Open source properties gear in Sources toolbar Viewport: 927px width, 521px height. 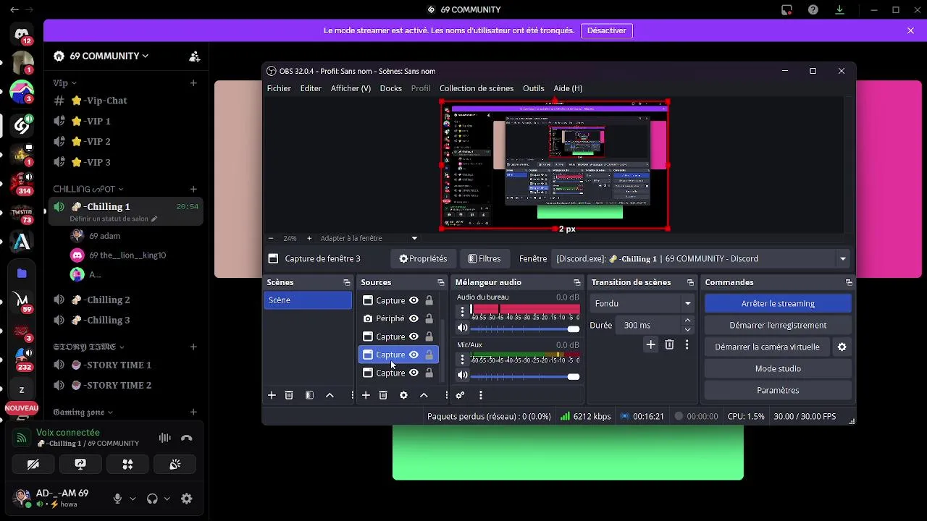click(403, 395)
